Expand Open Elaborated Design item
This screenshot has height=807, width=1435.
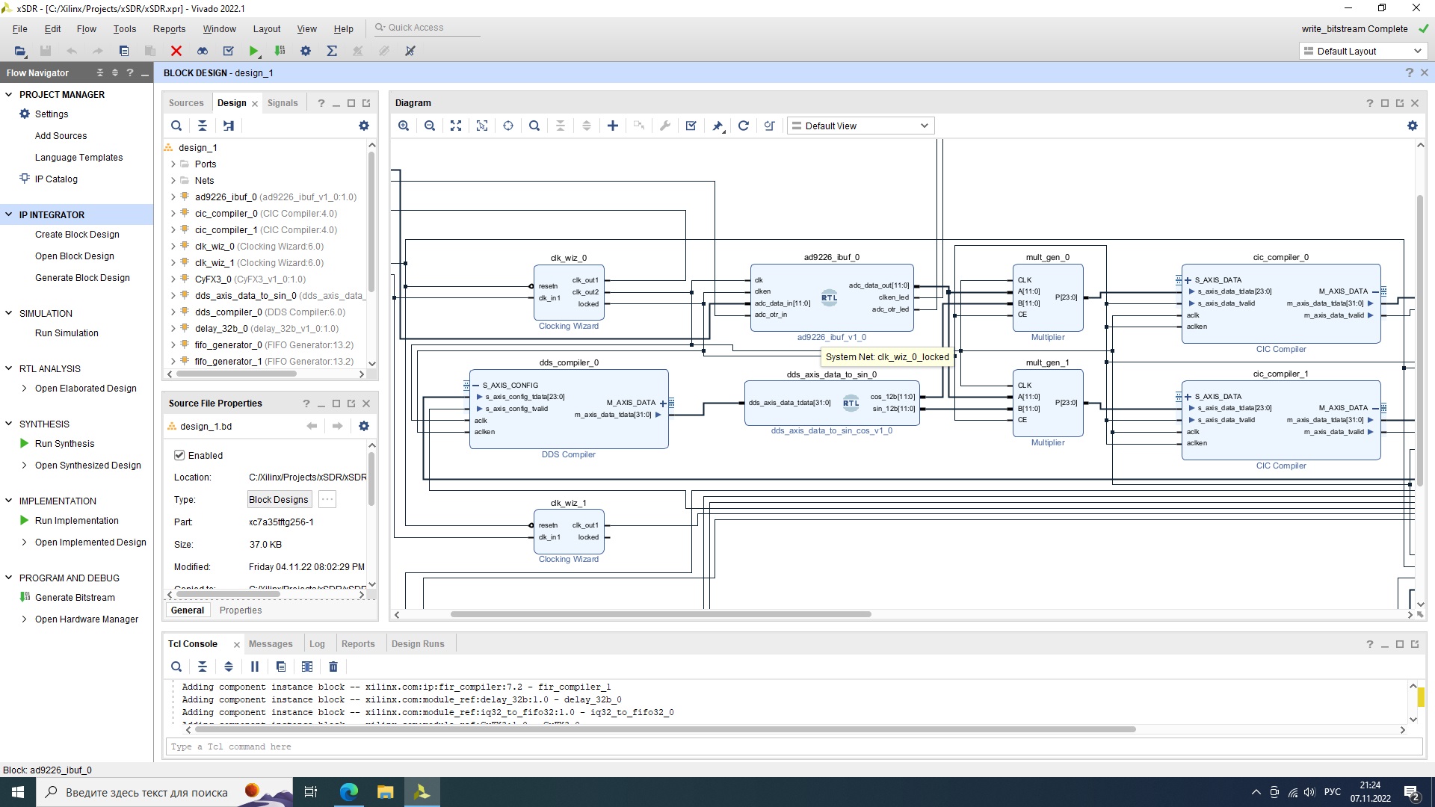click(x=25, y=389)
